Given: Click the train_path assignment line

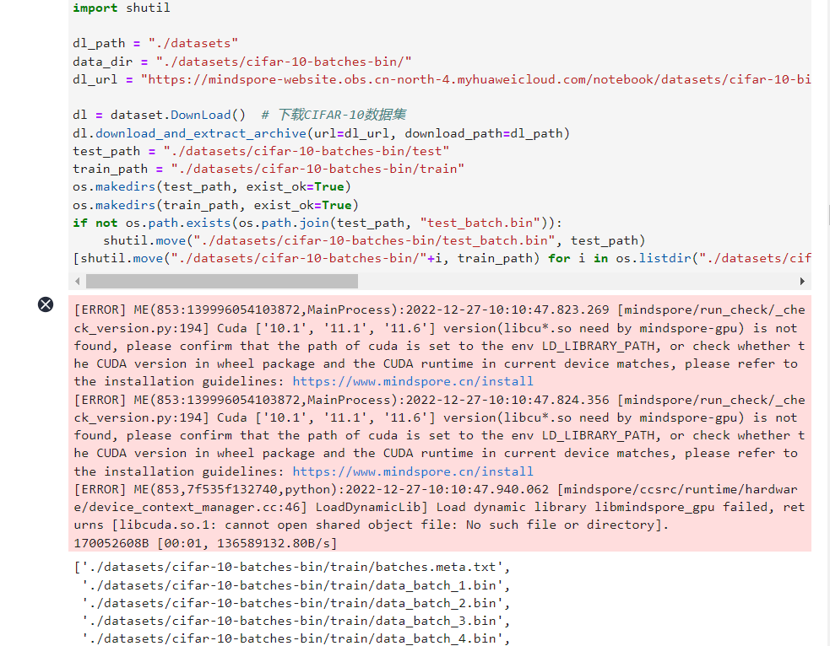Looking at the screenshot, I should (269, 170).
